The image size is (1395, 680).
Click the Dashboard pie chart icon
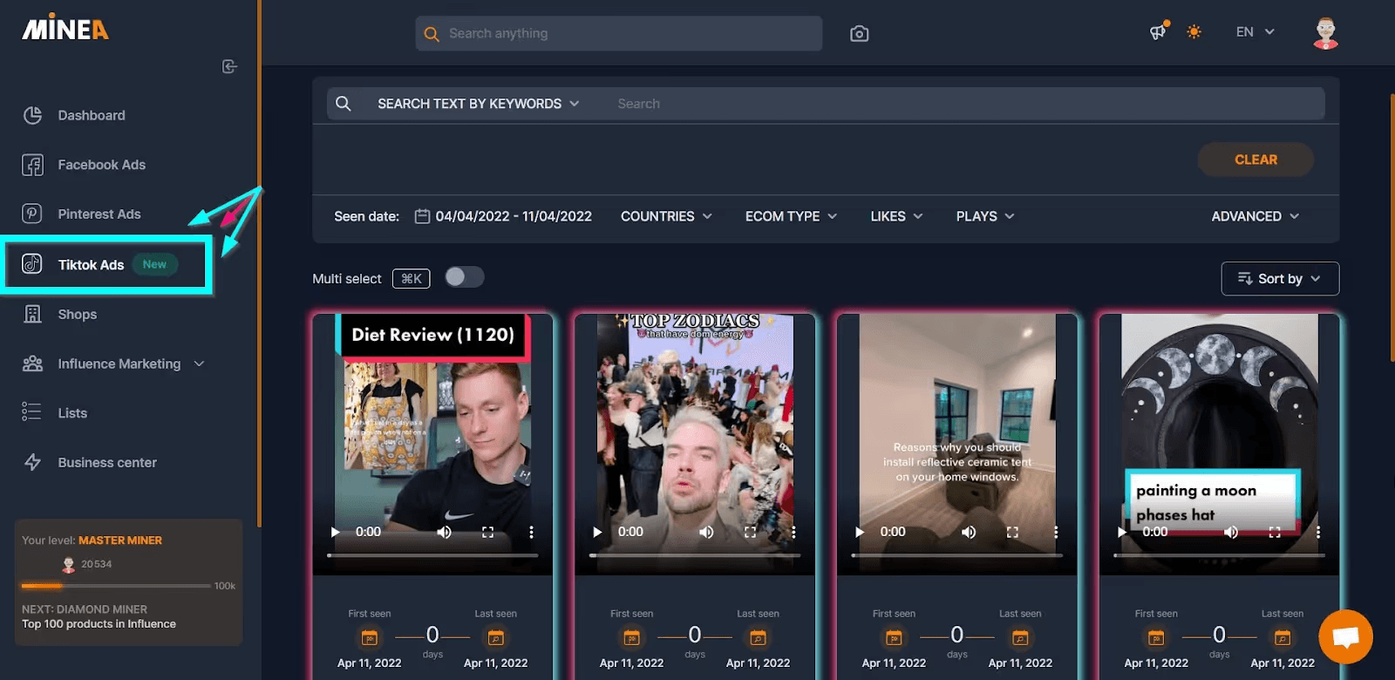(x=32, y=115)
